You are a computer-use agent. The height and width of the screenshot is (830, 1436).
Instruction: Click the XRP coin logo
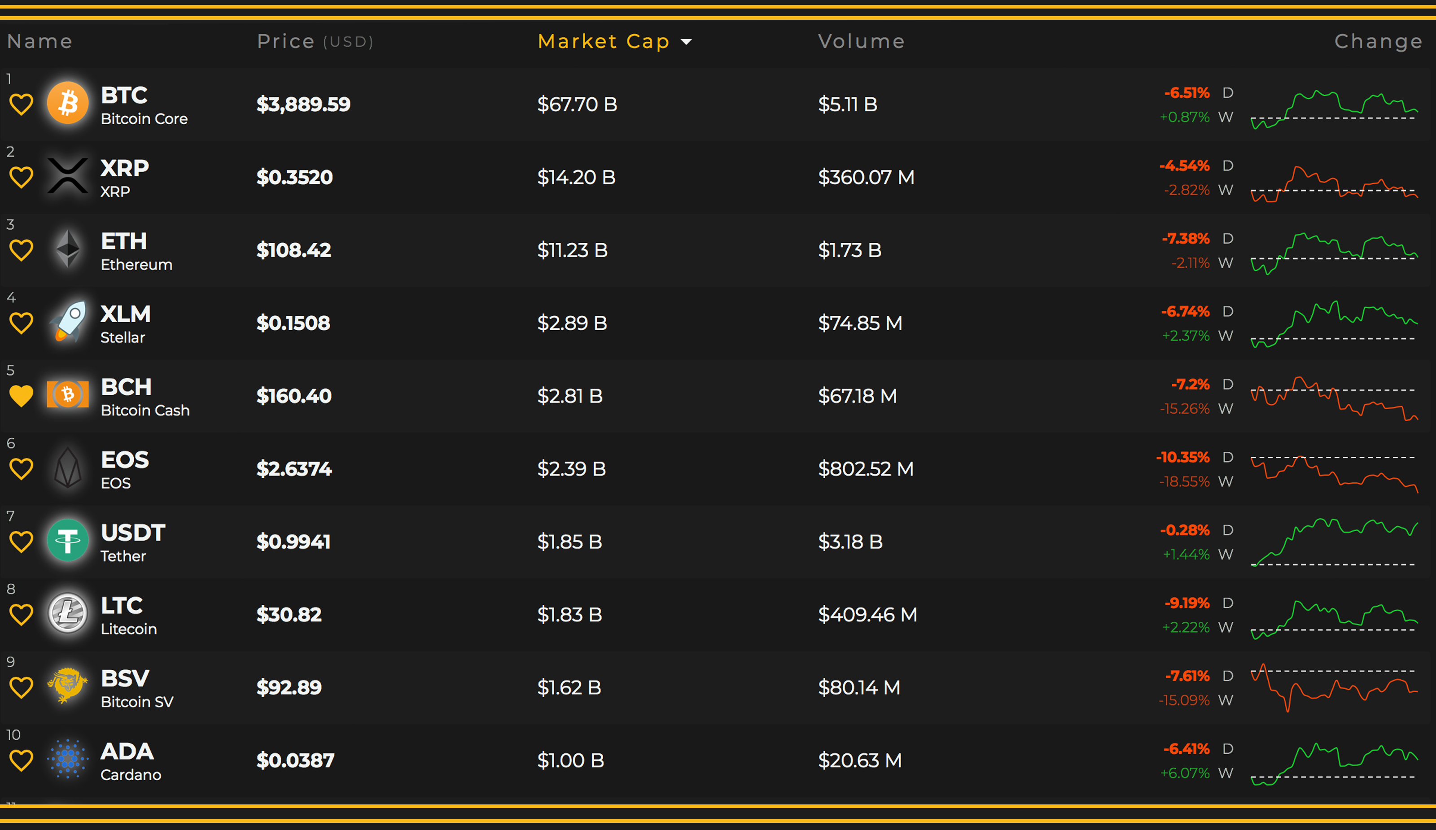pos(68,176)
